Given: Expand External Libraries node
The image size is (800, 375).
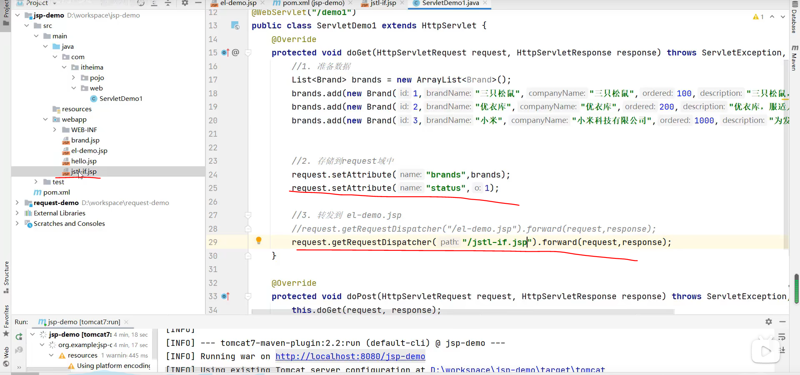Looking at the screenshot, I should pos(17,213).
